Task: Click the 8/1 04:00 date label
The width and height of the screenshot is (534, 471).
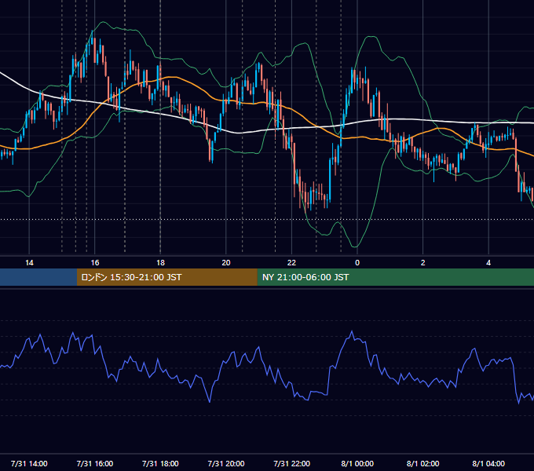Action: [488, 463]
